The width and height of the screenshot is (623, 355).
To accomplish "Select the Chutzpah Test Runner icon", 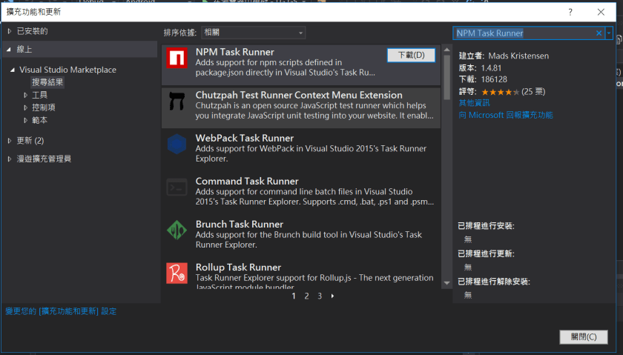I will [x=177, y=102].
